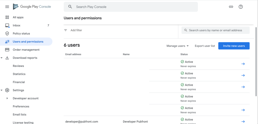258x124 pixels.
Task: Click 'Never expires' in the fourth row
Action: (x=188, y=101)
